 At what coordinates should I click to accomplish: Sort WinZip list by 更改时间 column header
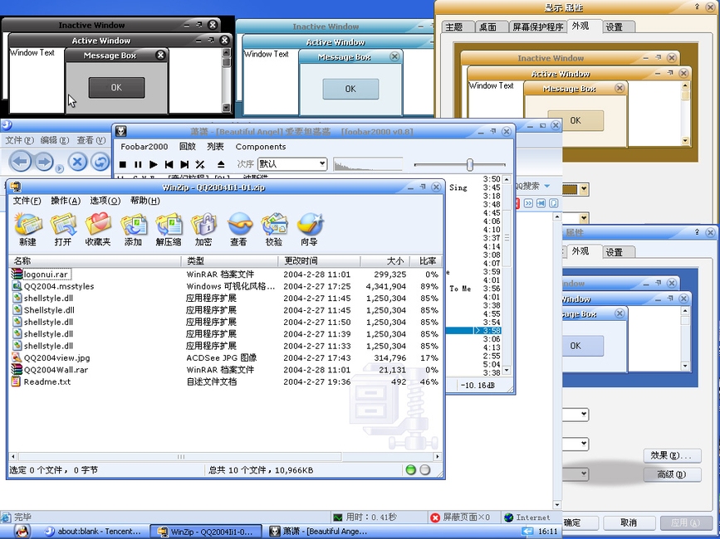[319, 260]
